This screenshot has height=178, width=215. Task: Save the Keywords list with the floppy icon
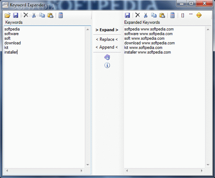point(15,15)
